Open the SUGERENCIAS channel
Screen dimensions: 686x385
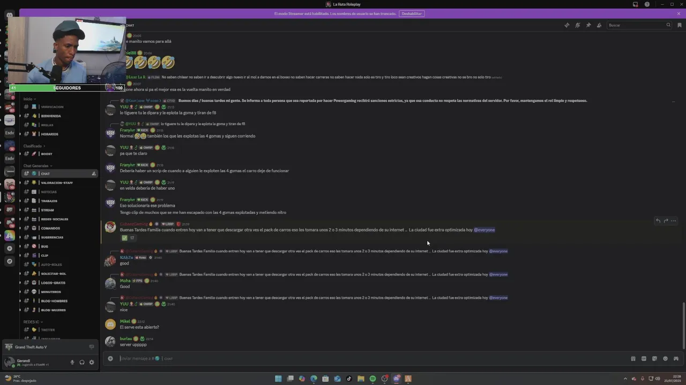tap(59, 237)
